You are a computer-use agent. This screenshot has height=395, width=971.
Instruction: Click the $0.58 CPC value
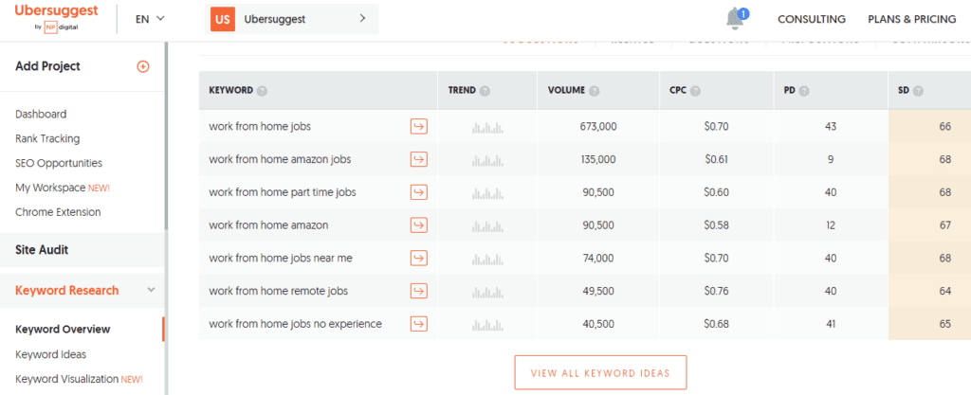click(717, 225)
